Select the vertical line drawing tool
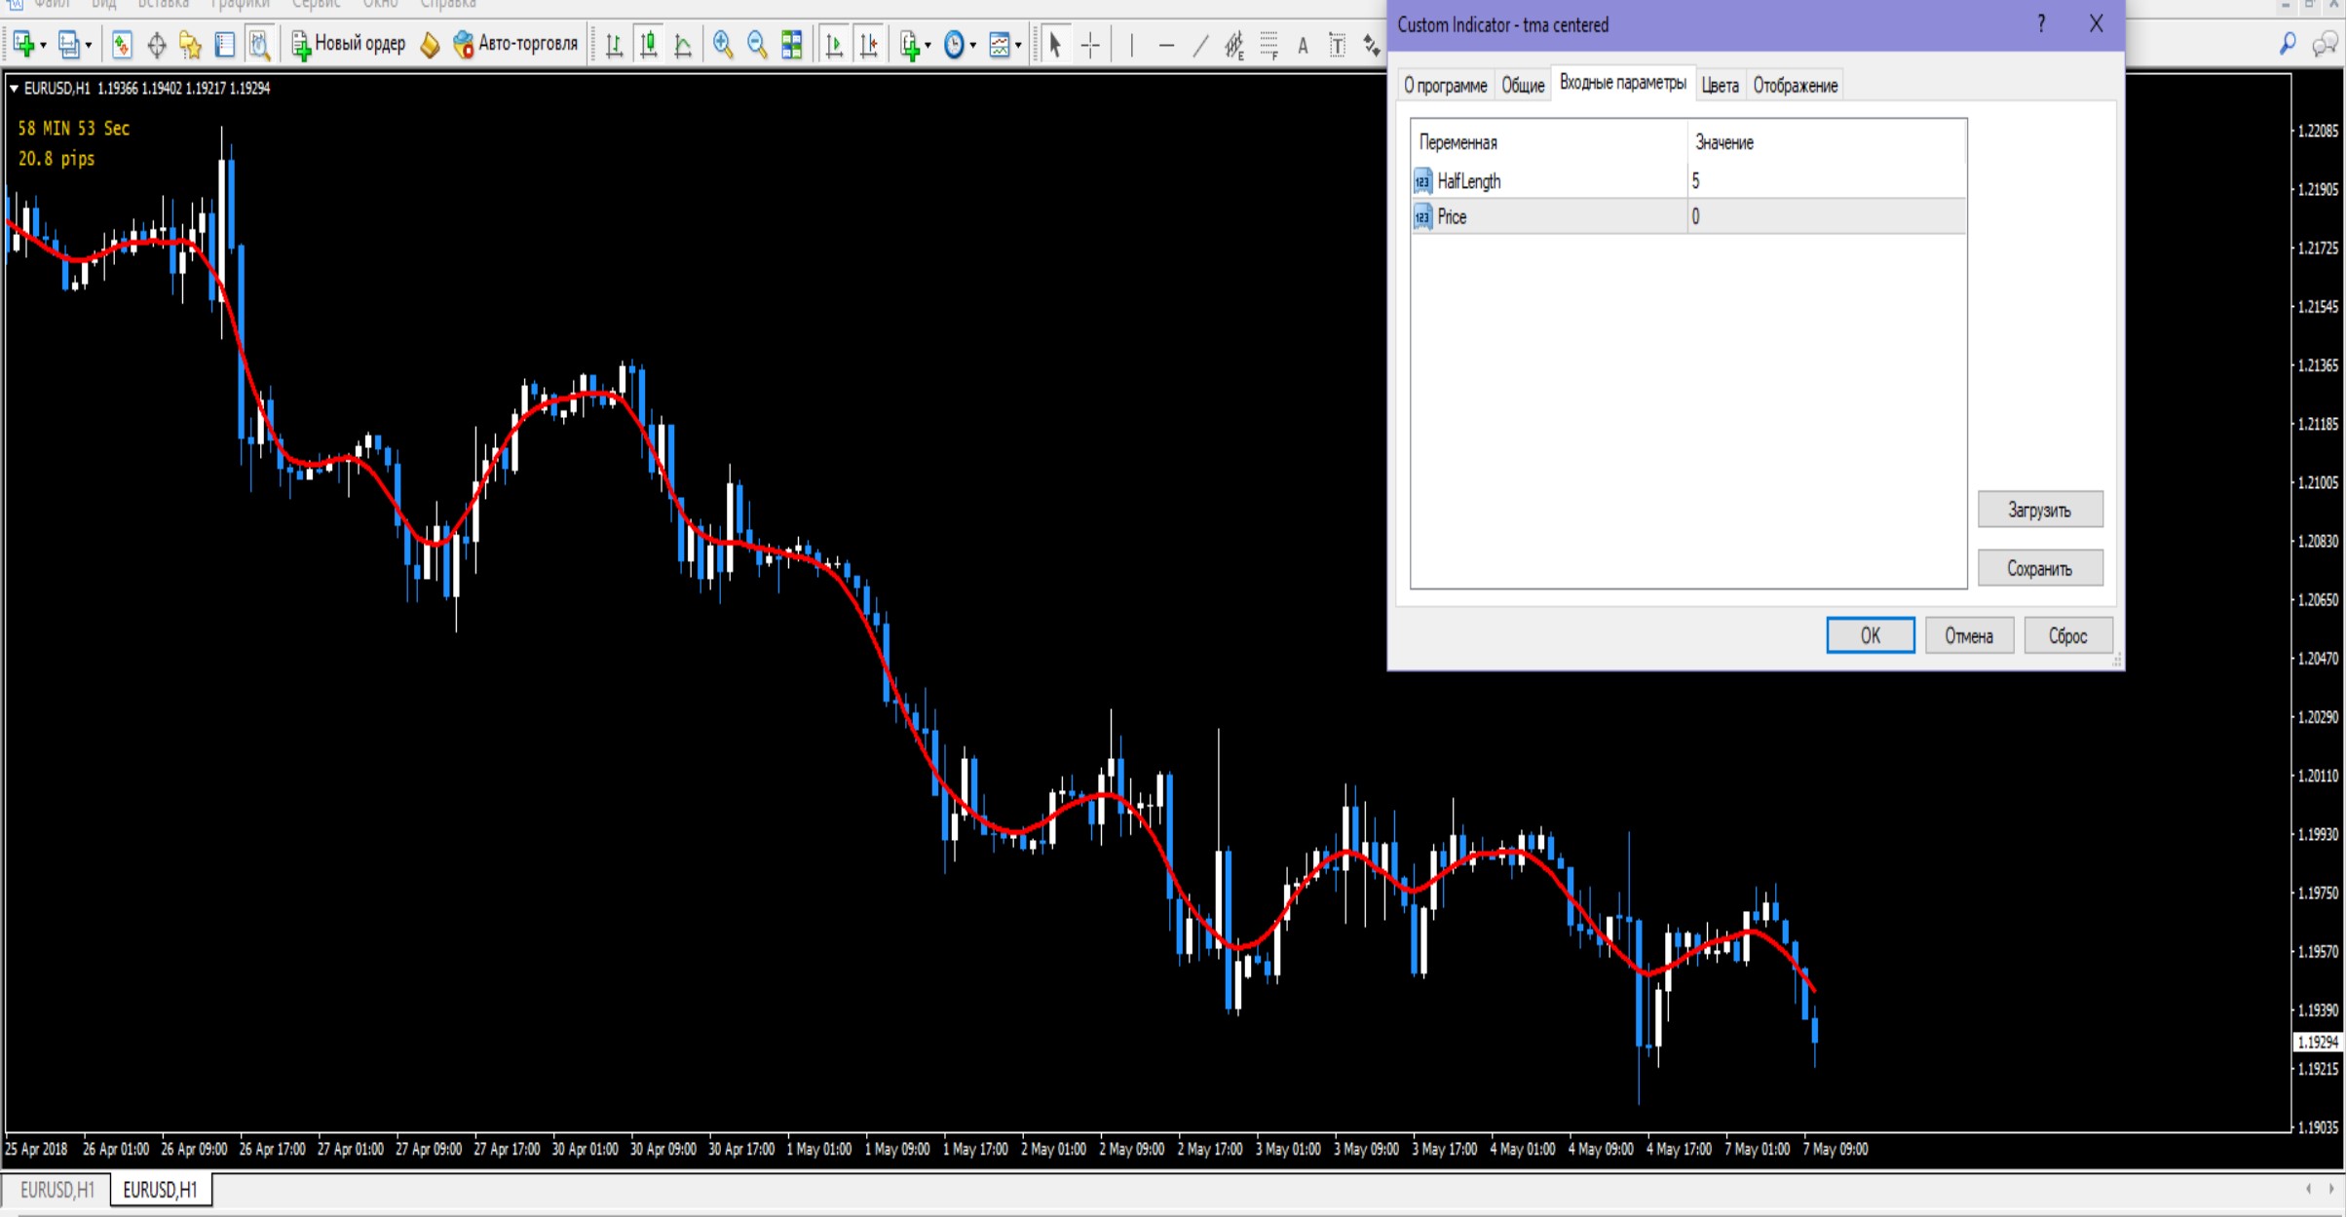 pyautogui.click(x=1131, y=45)
